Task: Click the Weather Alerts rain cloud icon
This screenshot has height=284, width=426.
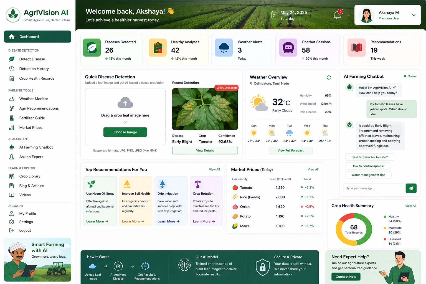Action: coord(224,48)
